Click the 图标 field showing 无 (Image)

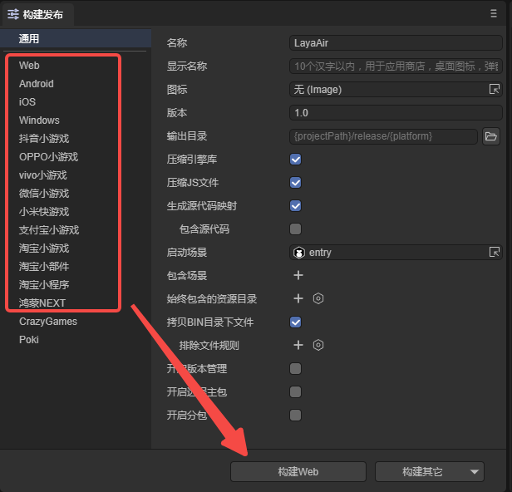pos(396,89)
